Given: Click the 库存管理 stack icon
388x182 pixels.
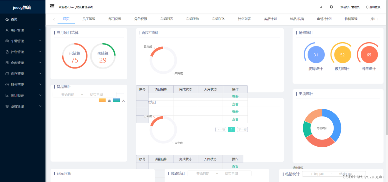Looking at the screenshot, I should pos(7,74).
